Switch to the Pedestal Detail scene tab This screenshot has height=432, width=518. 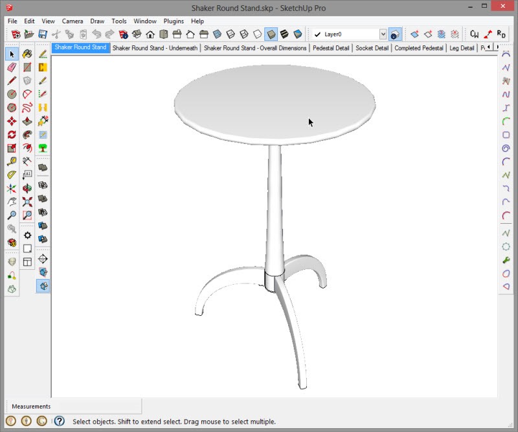click(330, 48)
